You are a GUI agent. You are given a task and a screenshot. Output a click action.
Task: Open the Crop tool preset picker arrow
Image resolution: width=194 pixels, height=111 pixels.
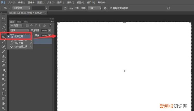(x=9, y=8)
